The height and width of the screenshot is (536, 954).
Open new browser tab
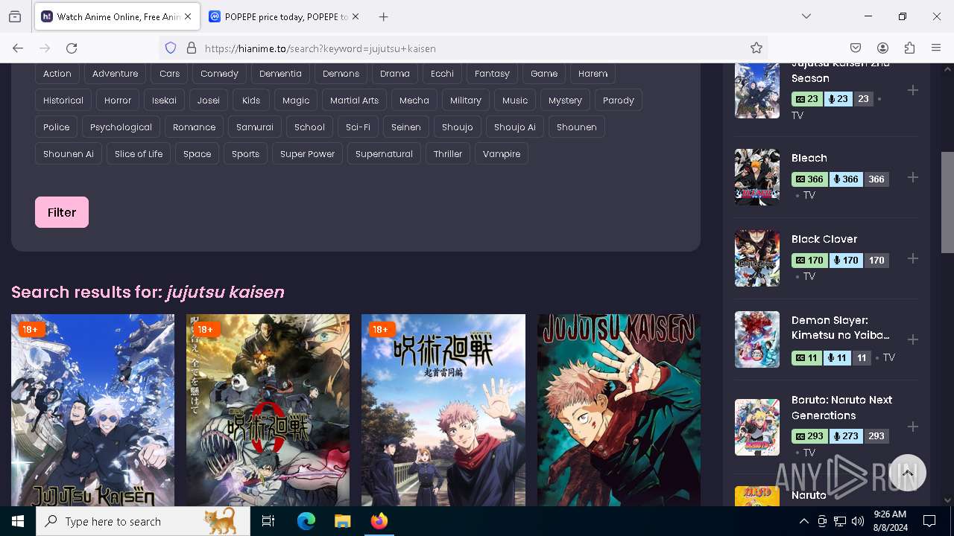pos(383,16)
